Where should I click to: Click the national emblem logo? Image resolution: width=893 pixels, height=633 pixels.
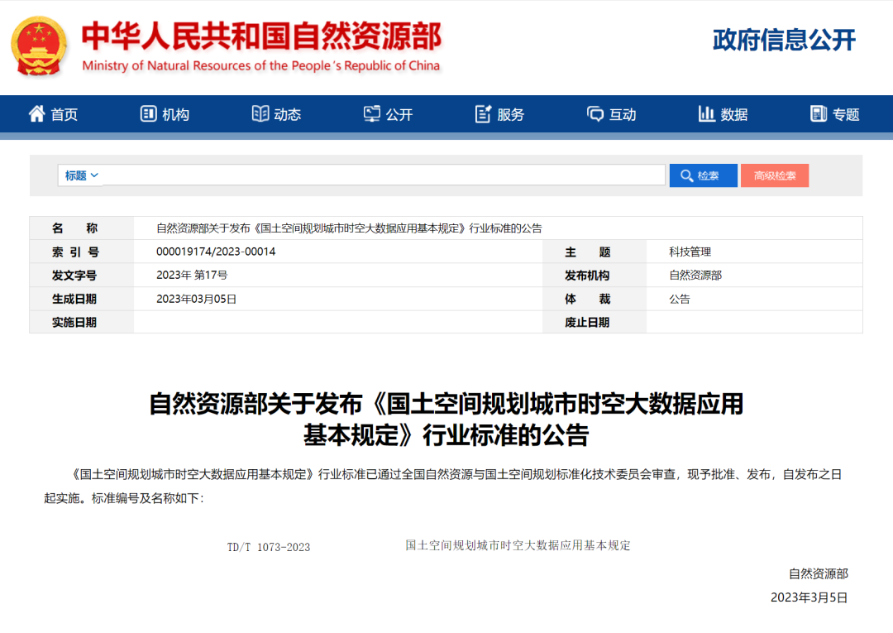(40, 46)
